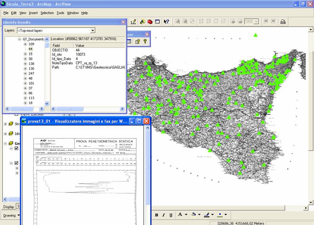The width and height of the screenshot is (314, 225).
Task: Click the yellow question mark help icon
Action: 145,41
